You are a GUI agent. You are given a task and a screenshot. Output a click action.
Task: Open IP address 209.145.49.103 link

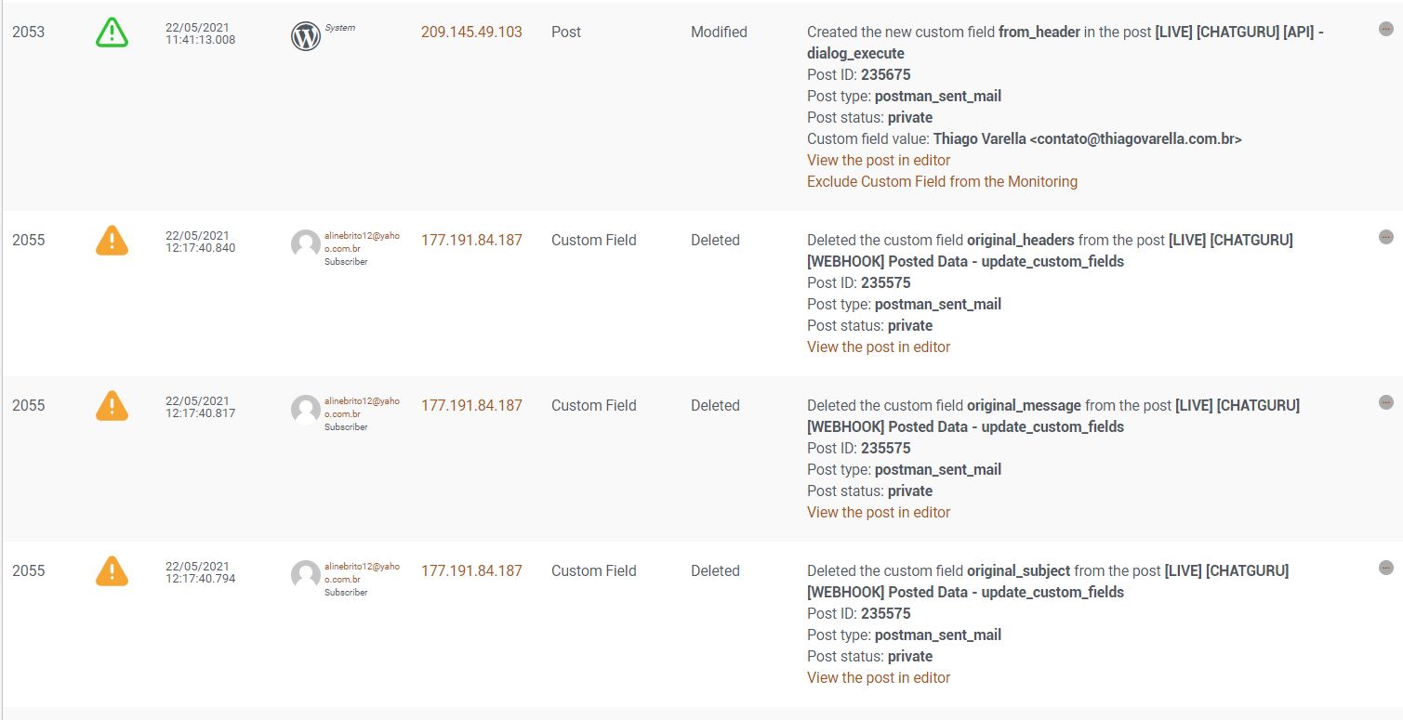click(471, 32)
